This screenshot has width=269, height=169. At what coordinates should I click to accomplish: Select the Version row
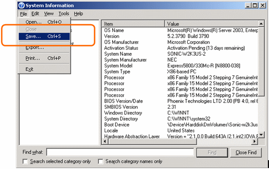tap(180, 36)
